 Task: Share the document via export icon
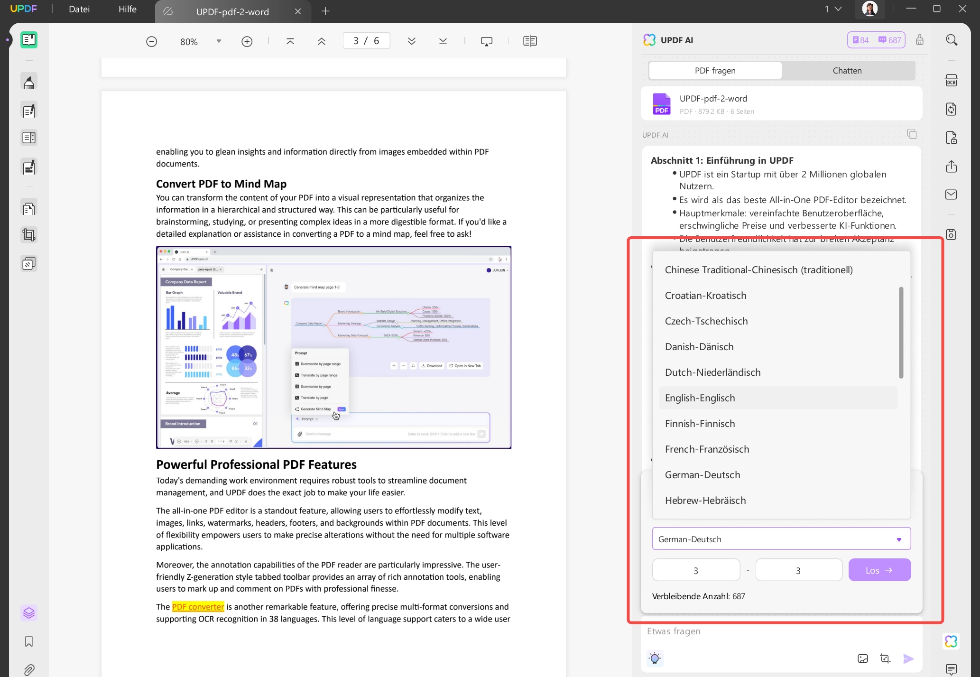952,167
